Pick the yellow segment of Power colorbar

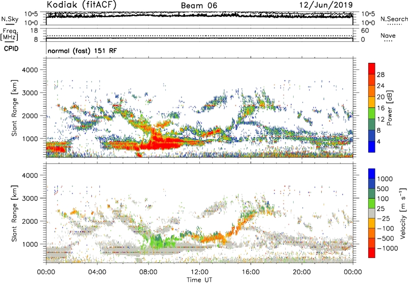(372, 102)
